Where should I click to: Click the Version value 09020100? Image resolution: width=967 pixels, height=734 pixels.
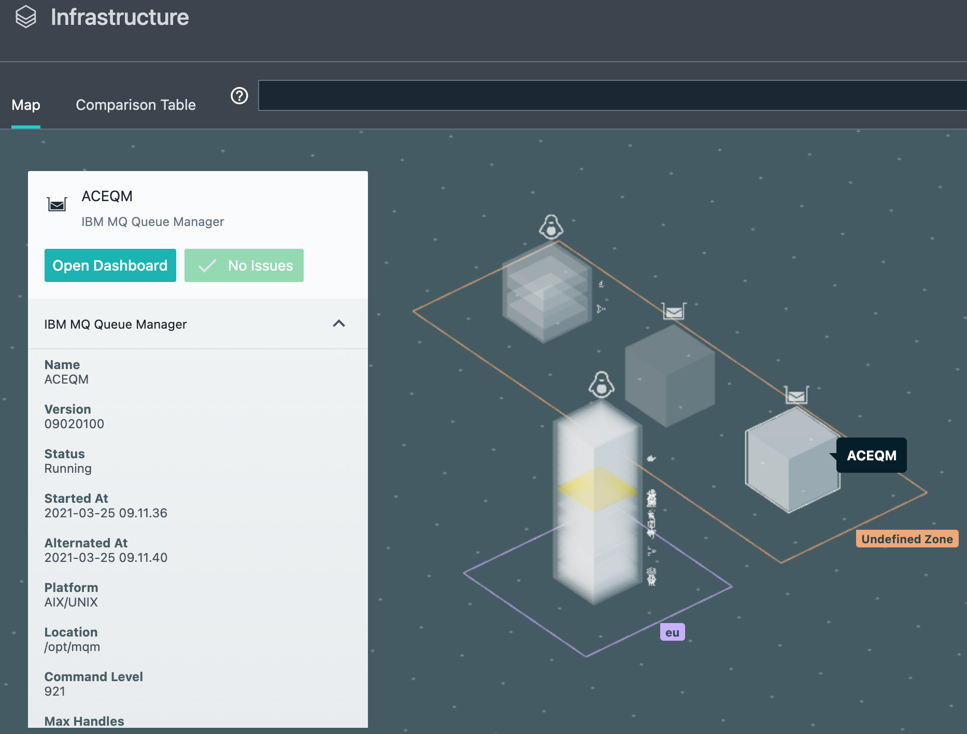74,424
